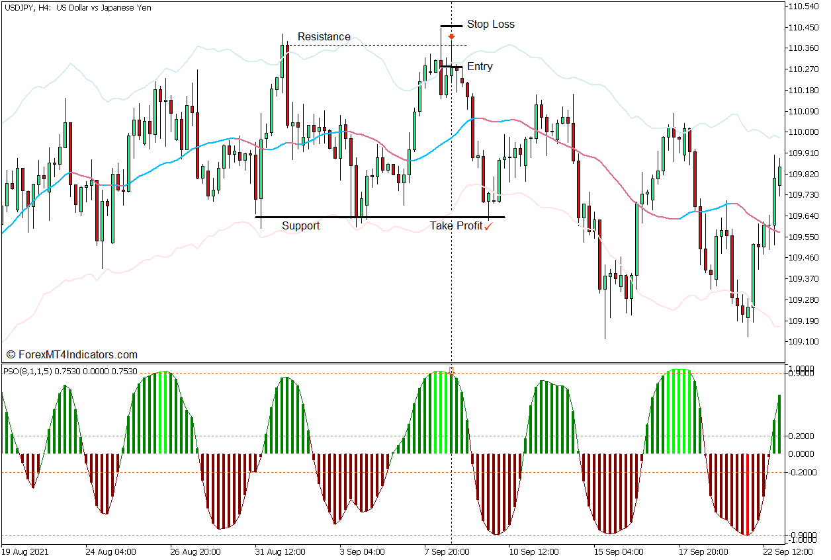Viewport: 831px width, 560px height.
Task: Click the red Stop Loss arrow marker
Action: [451, 36]
